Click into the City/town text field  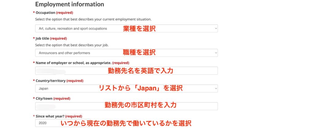pos(126,106)
